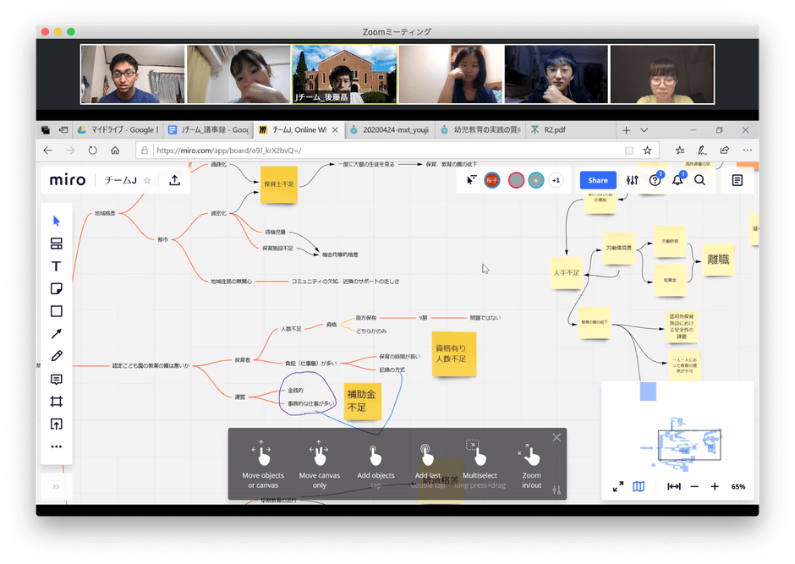Image resolution: width=795 pixels, height=564 pixels.
Task: Click the 65% zoom level
Action: coord(738,486)
